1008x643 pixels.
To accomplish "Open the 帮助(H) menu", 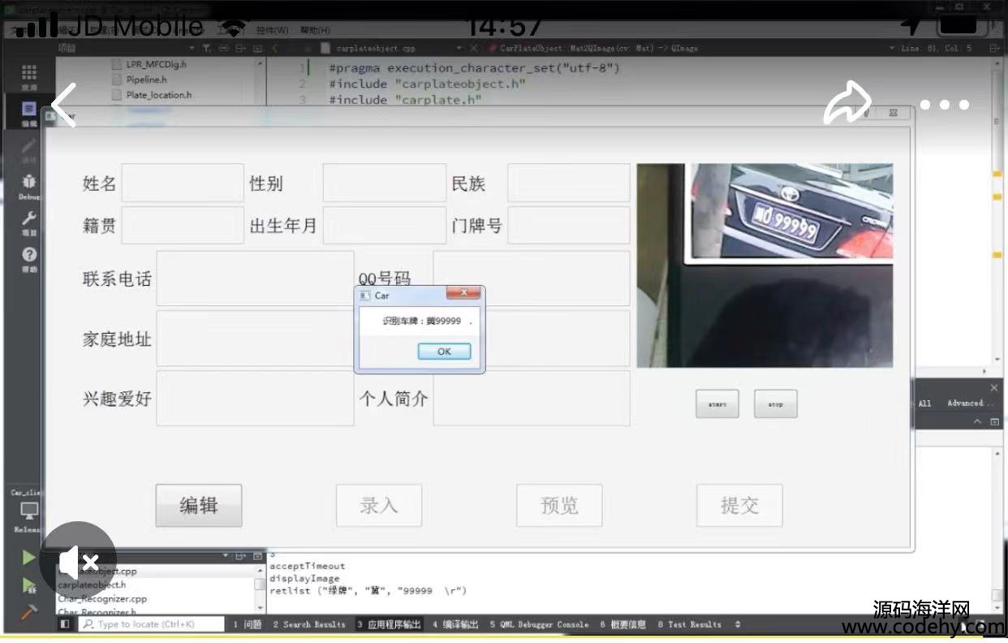I will pyautogui.click(x=315, y=30).
